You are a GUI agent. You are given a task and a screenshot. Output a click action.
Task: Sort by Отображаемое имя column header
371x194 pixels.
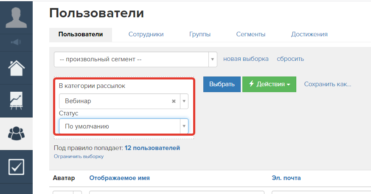point(119,178)
